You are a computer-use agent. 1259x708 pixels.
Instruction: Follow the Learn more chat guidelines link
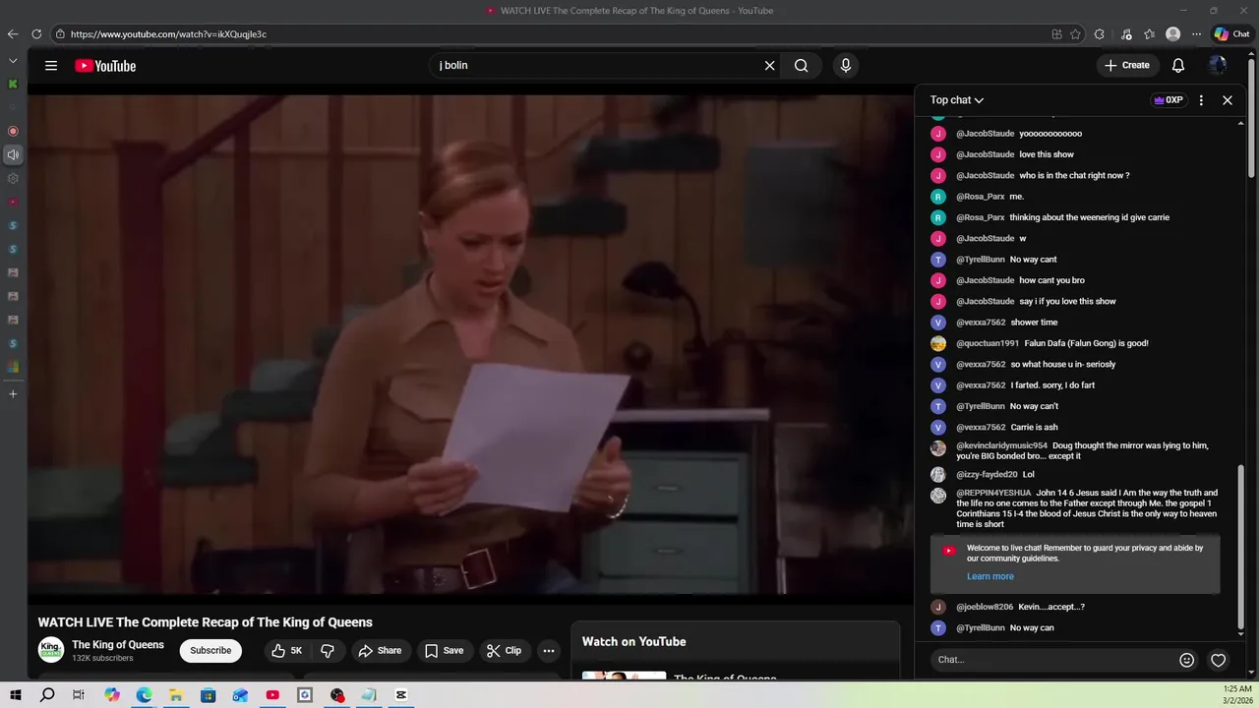click(x=989, y=576)
